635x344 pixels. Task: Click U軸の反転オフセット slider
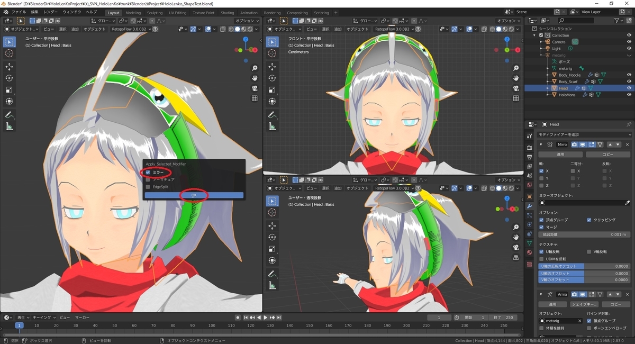point(584,266)
